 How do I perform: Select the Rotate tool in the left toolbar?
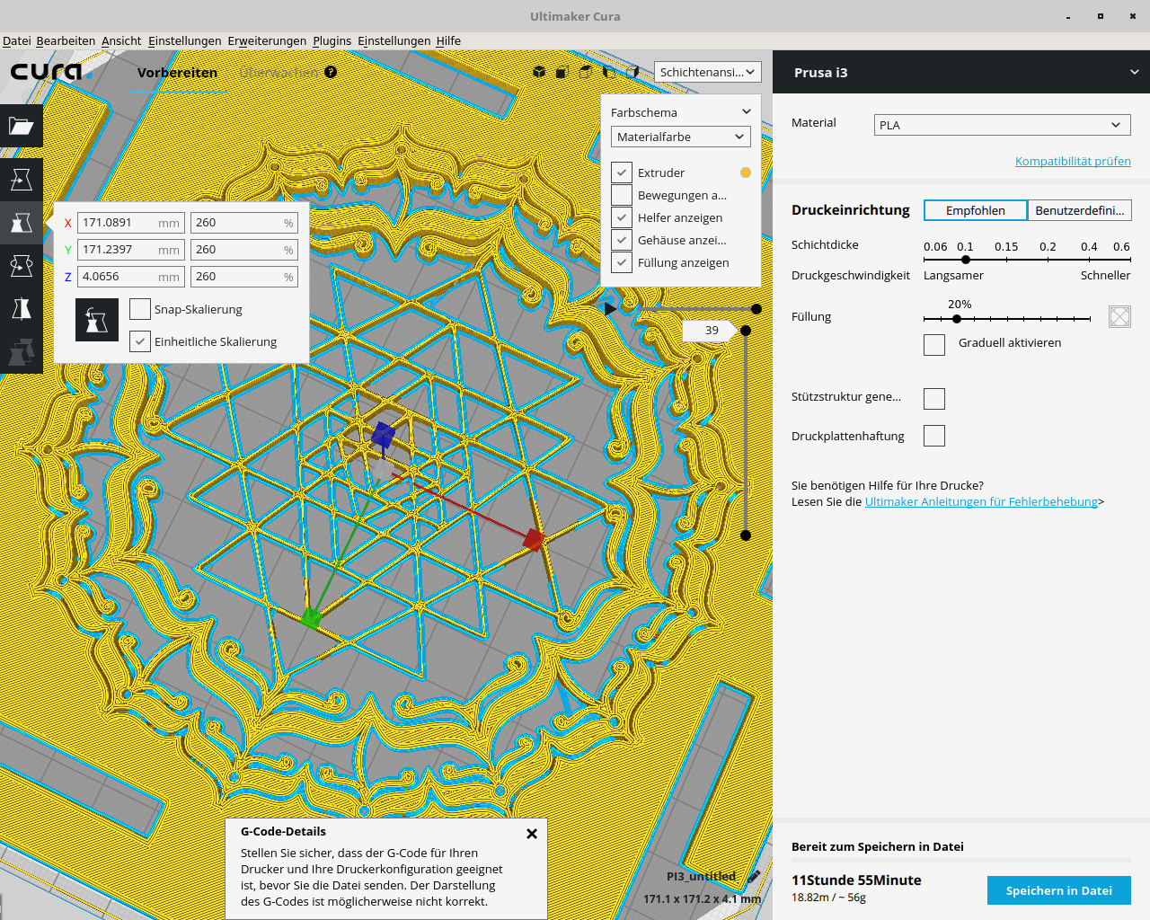tap(22, 266)
